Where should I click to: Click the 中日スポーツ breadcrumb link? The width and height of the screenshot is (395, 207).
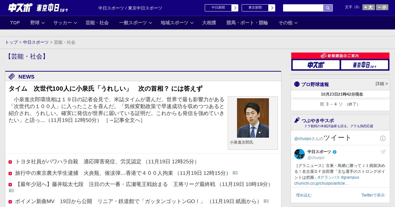(36, 42)
